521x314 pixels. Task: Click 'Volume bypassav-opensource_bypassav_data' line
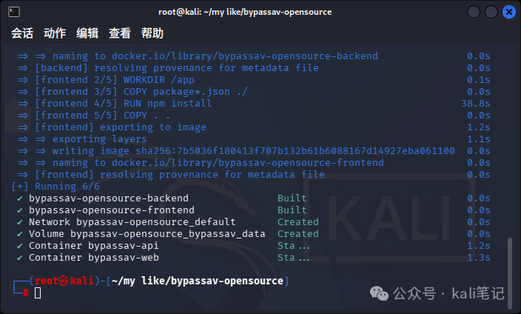pyautogui.click(x=254, y=234)
